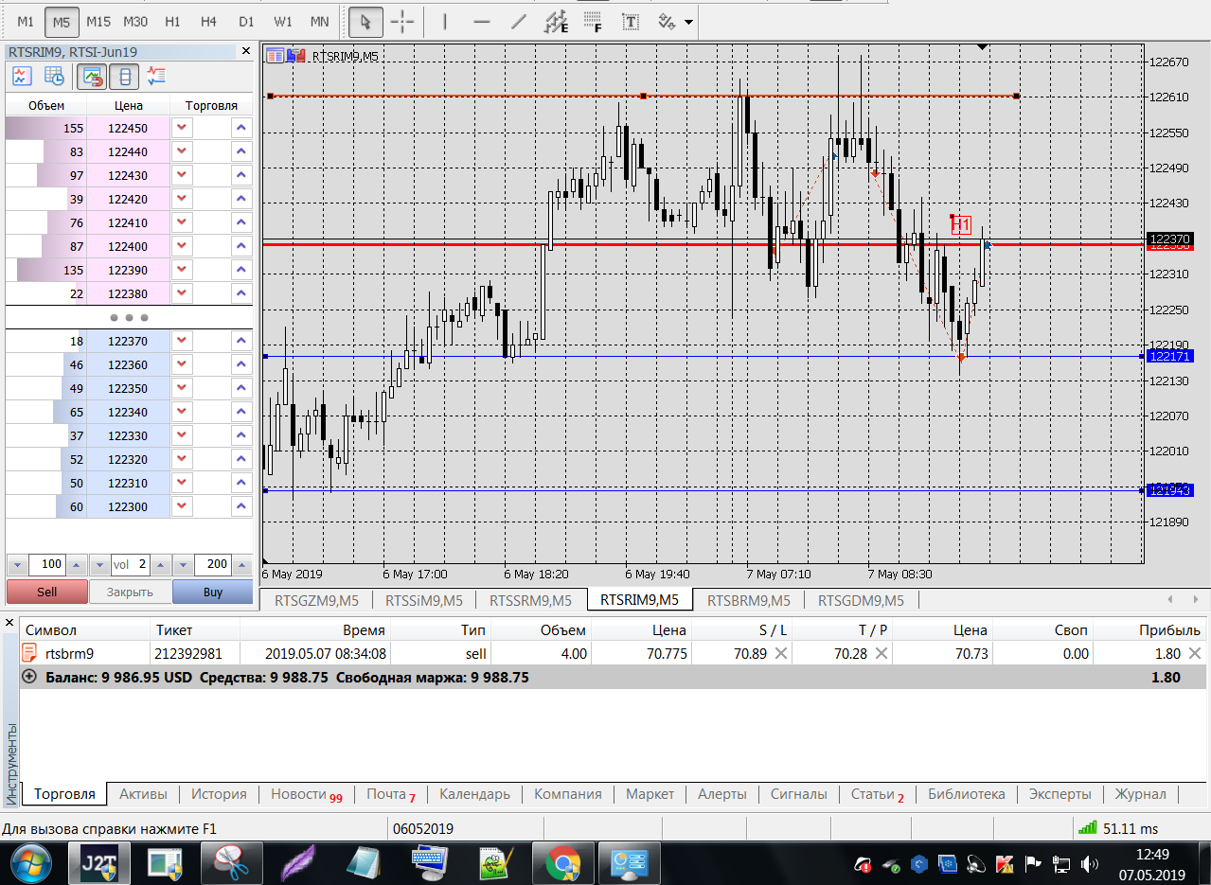
Task: Activate the trendline drawing tool
Action: coord(518,21)
